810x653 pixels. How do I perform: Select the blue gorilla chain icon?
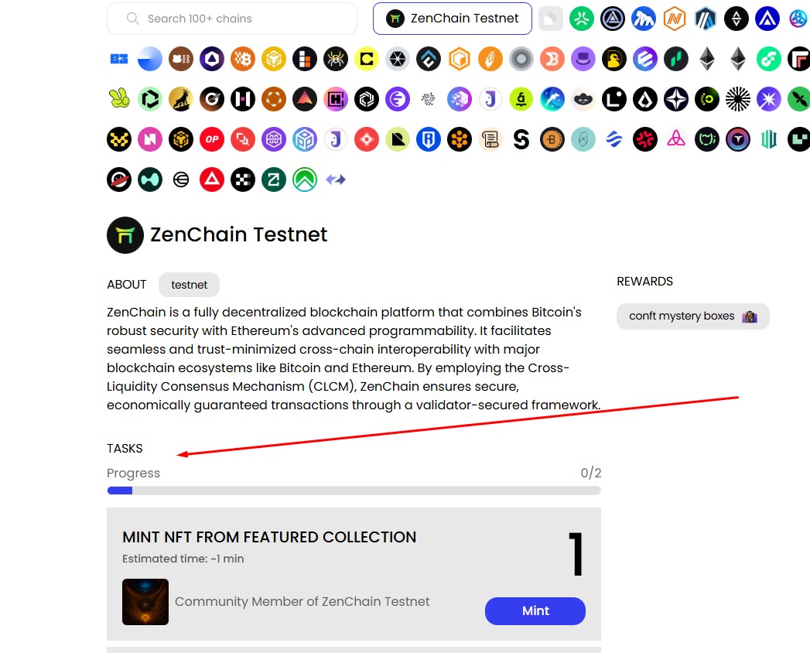pos(644,19)
